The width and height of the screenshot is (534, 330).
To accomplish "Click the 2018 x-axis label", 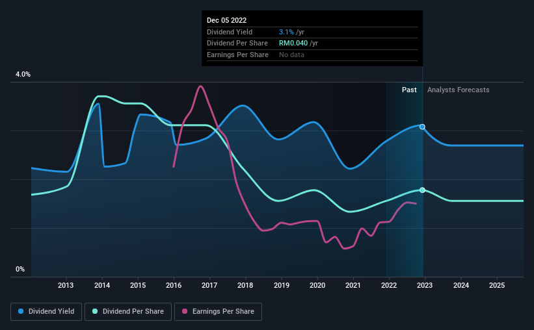I will pos(245,285).
